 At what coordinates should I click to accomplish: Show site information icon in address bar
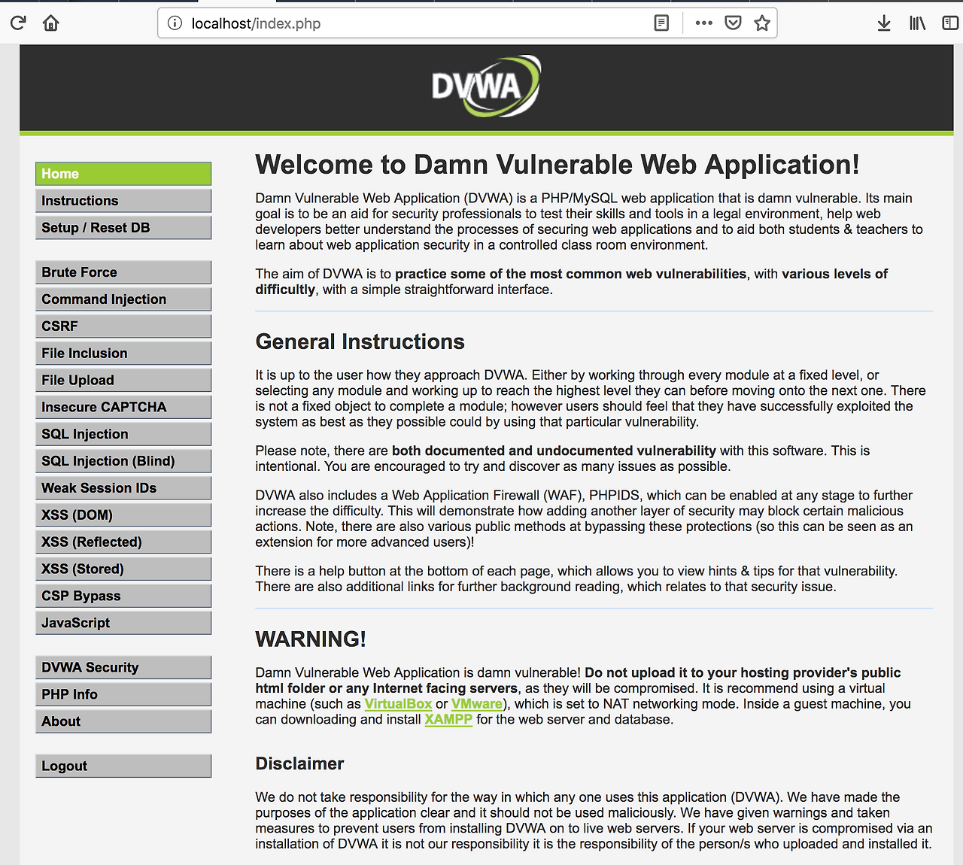tap(175, 23)
